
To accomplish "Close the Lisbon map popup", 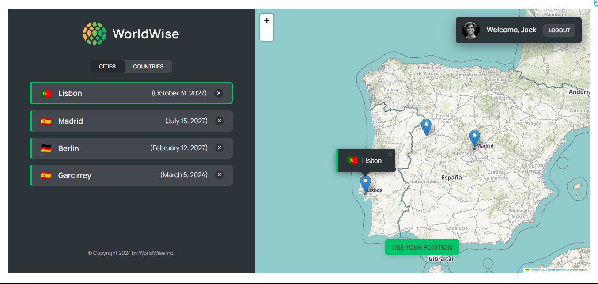I will [x=390, y=155].
